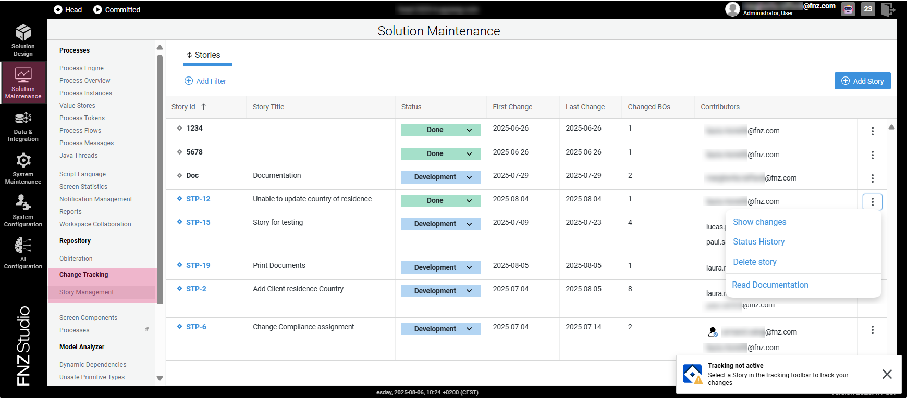907x398 pixels.
Task: Open the Status dropdown for Doc story
Action: pyautogui.click(x=440, y=177)
